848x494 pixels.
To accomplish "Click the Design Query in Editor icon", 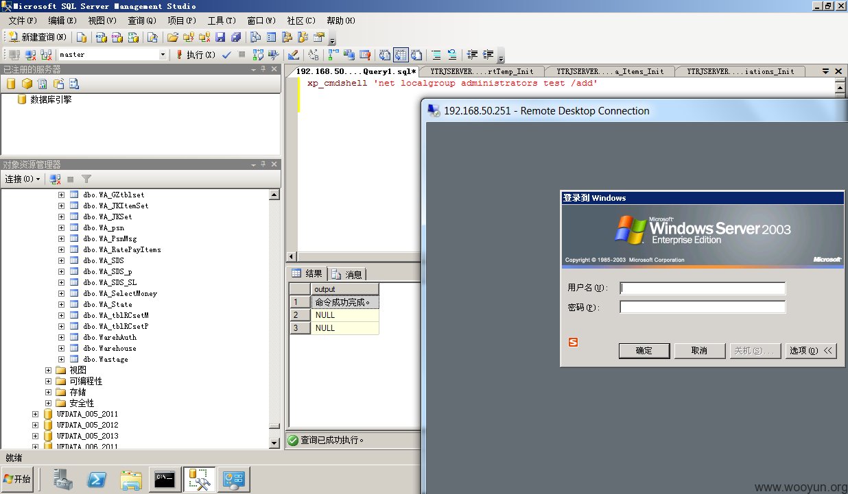I will tap(293, 55).
